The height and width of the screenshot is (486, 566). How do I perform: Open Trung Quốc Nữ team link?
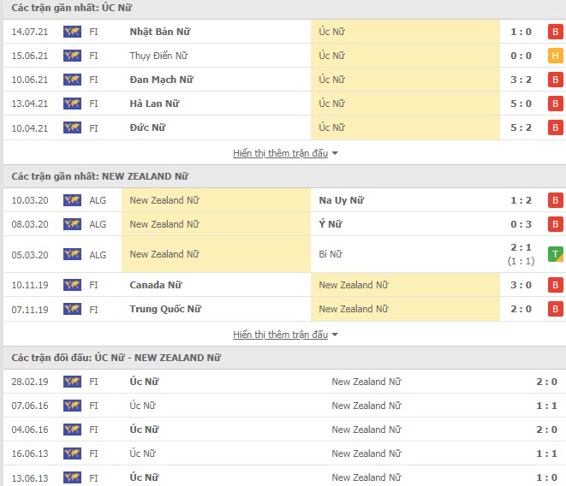point(165,309)
